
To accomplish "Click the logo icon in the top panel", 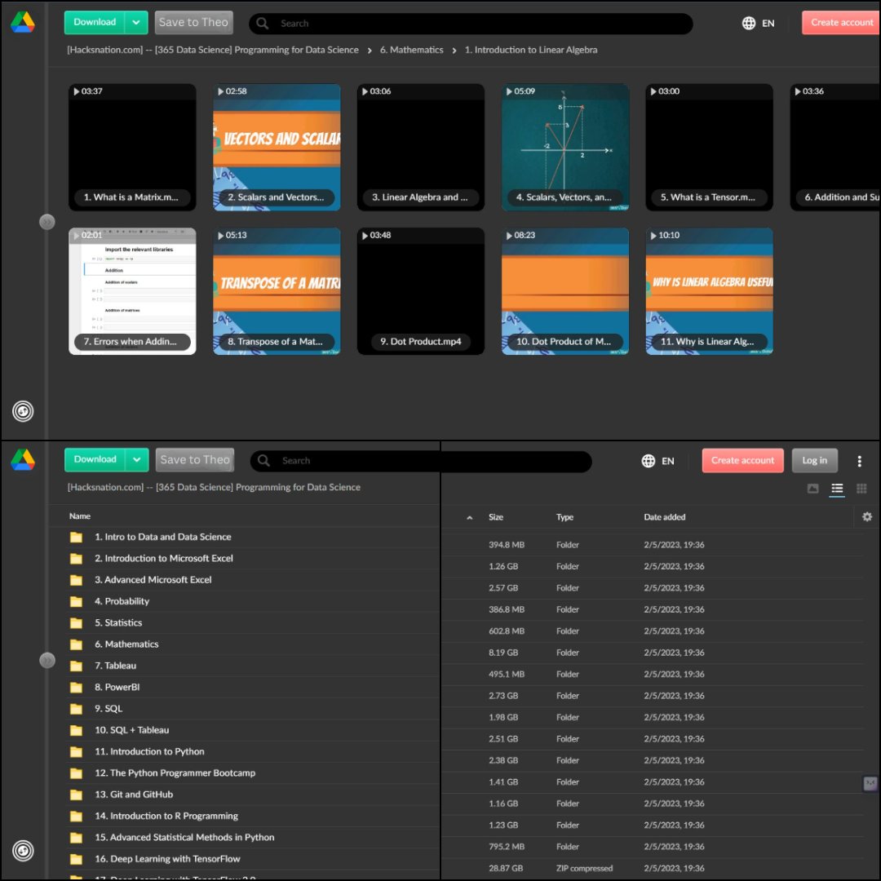I will (23, 23).
